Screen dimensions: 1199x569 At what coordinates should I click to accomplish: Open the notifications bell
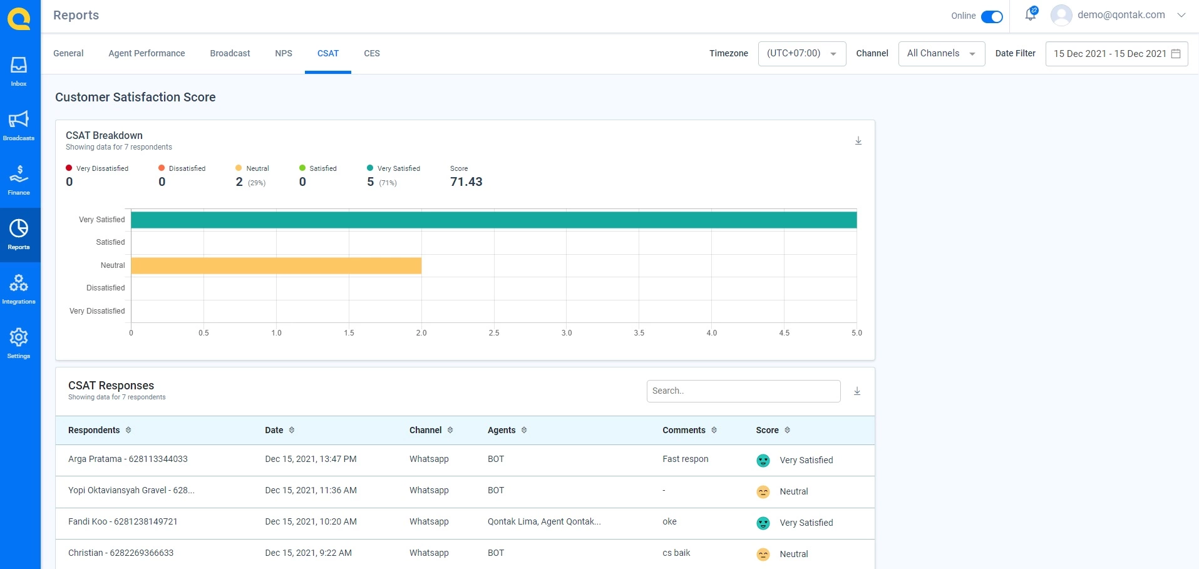point(1031,14)
